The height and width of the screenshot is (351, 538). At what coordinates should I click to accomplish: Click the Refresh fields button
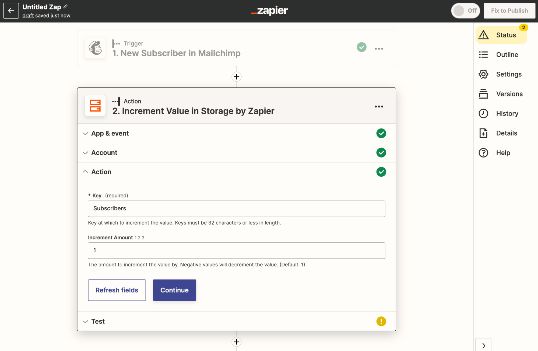pyautogui.click(x=117, y=290)
